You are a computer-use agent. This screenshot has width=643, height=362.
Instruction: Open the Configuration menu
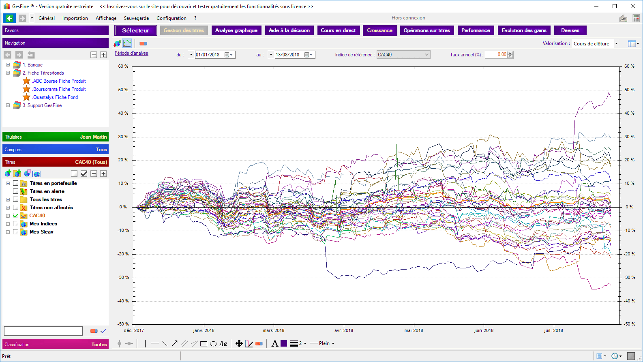point(171,18)
